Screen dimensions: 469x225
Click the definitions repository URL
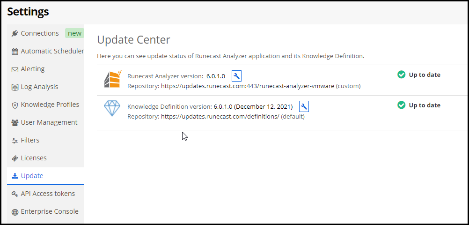pos(220,117)
